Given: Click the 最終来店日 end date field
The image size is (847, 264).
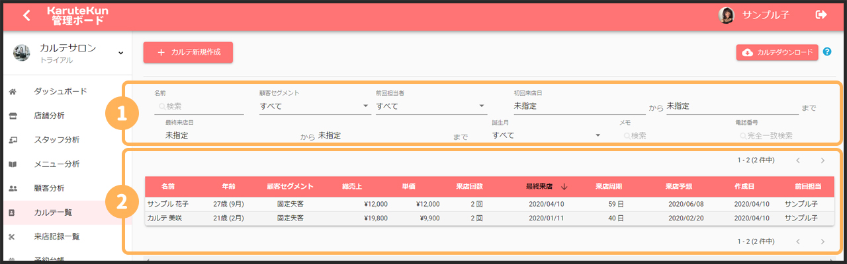Looking at the screenshot, I should [384, 135].
